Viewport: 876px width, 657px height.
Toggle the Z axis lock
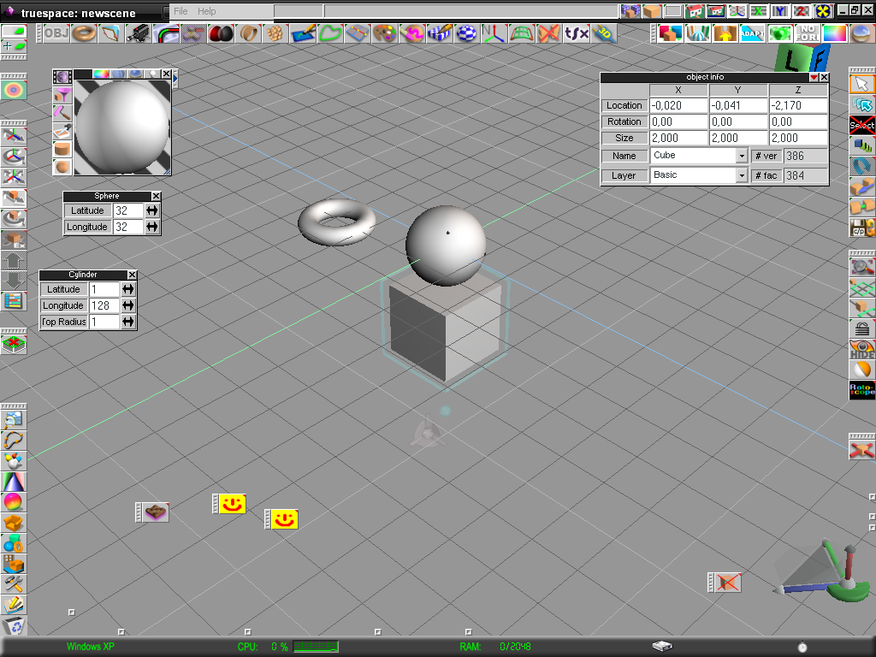801,11
